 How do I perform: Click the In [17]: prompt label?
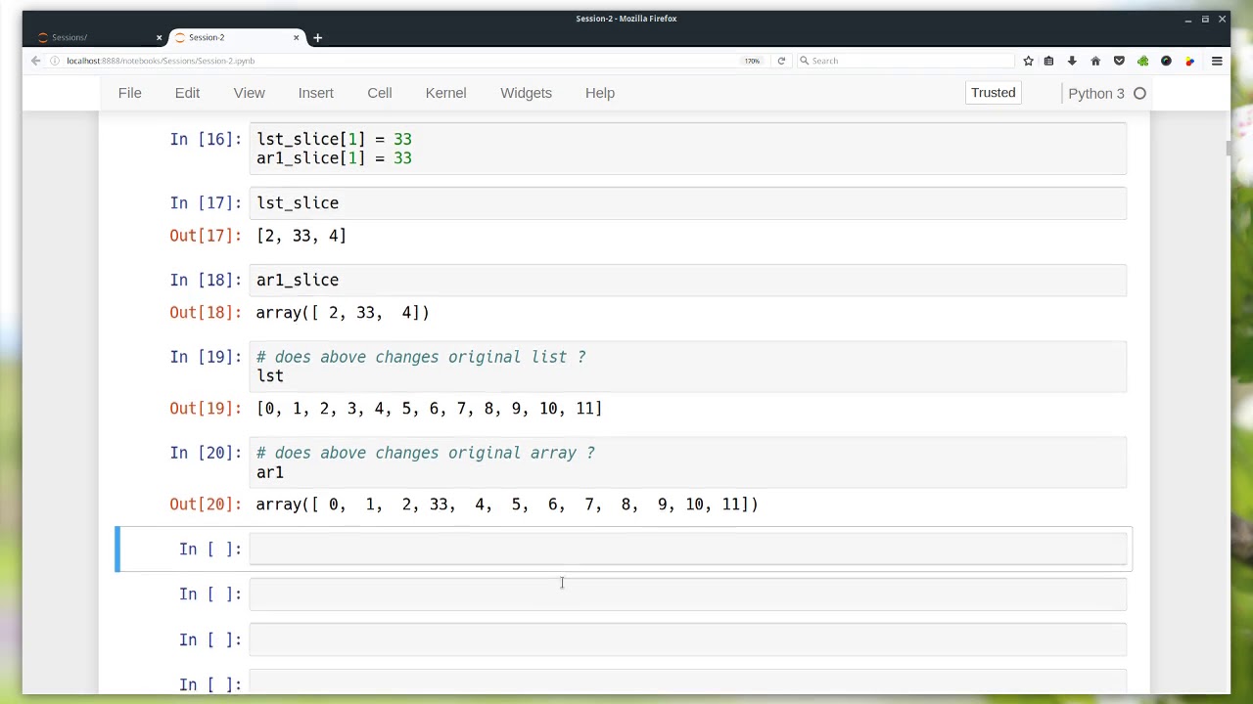[x=206, y=203]
